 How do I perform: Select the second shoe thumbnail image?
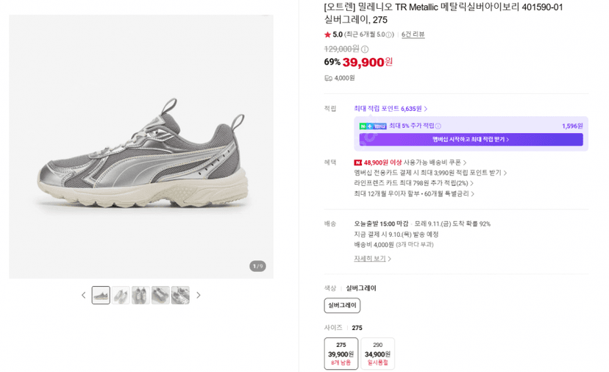(121, 295)
